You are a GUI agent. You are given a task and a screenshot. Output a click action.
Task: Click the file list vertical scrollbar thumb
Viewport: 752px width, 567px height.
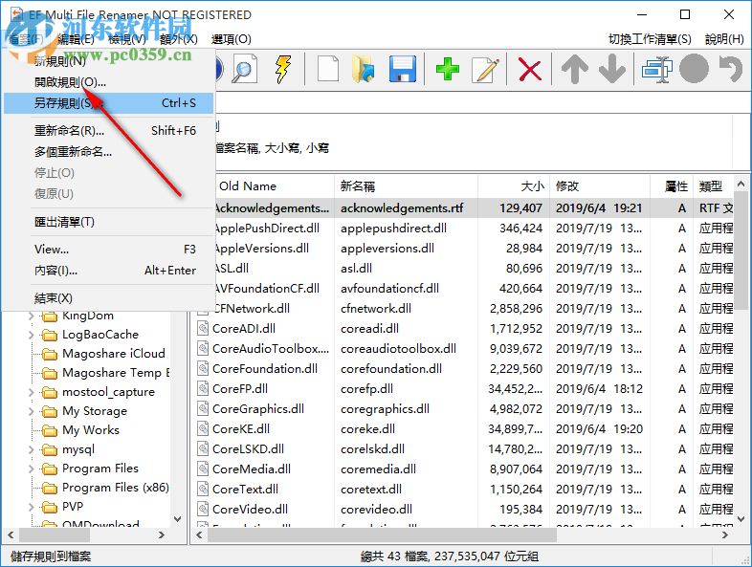(741, 251)
